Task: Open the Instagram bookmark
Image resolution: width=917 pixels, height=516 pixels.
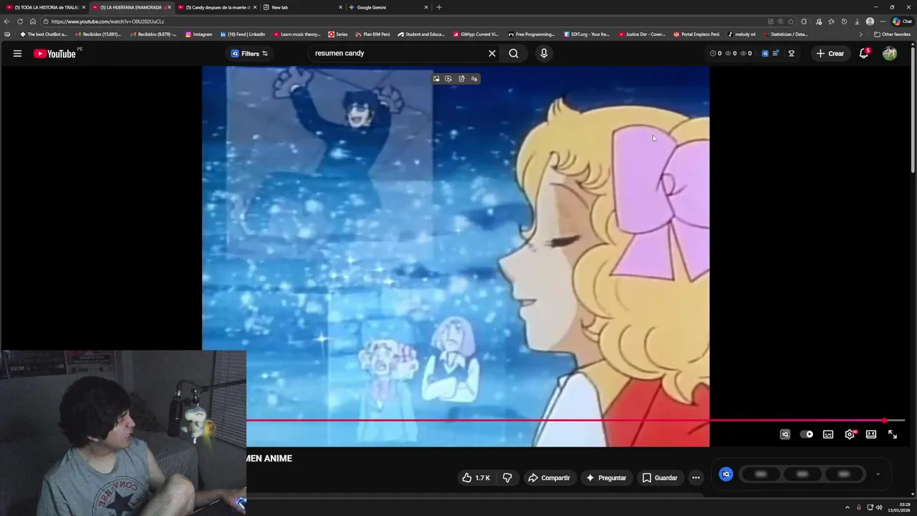Action: [x=199, y=34]
